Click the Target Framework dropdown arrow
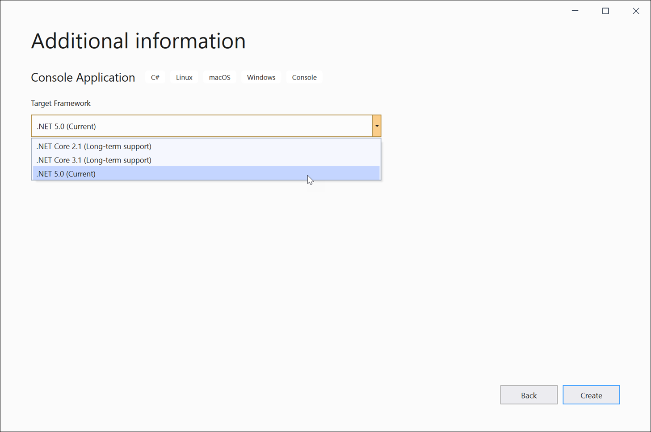Screen dimensions: 651x432 pos(377,126)
